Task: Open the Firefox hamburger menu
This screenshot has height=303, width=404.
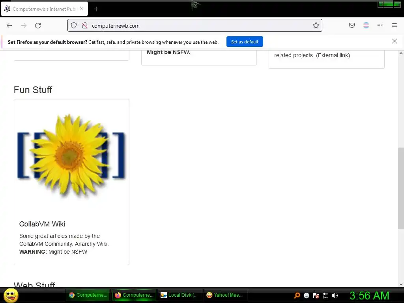Action: [395, 25]
